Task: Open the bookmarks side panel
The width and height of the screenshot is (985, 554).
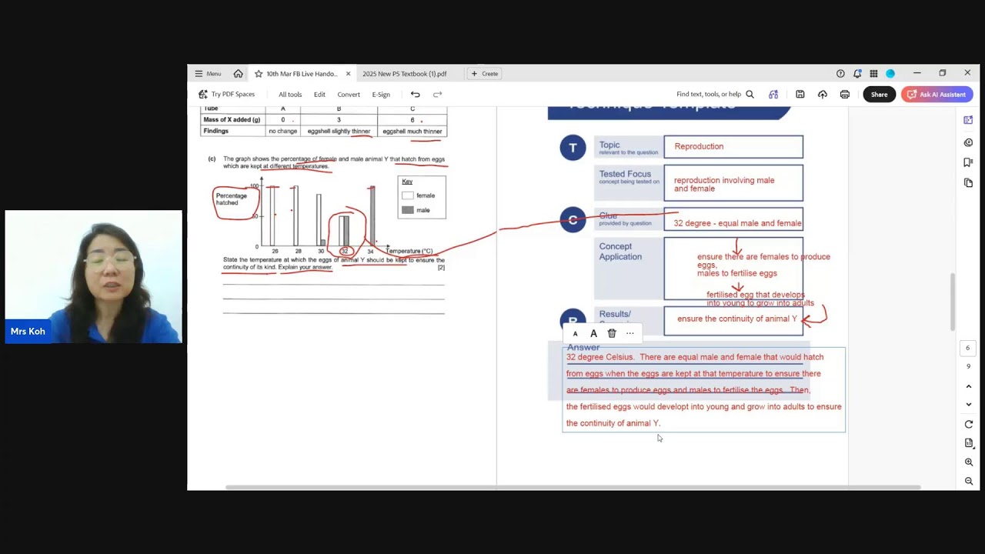Action: click(968, 162)
